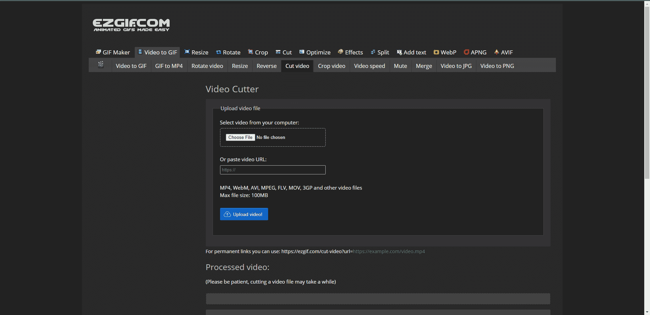Screen dimensions: 650x315
Task: Select the Cut video tab
Action: (297, 66)
